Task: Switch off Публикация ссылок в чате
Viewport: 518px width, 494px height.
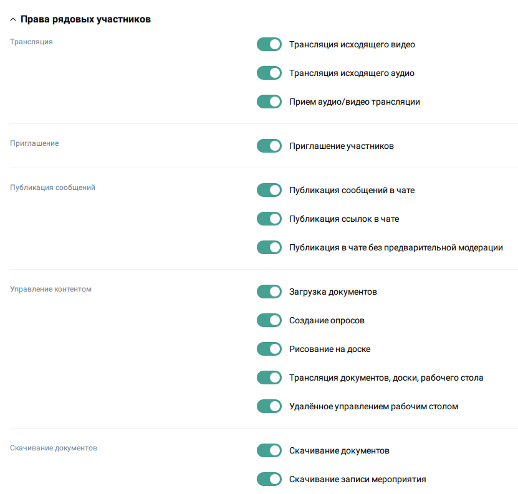Action: click(x=269, y=219)
